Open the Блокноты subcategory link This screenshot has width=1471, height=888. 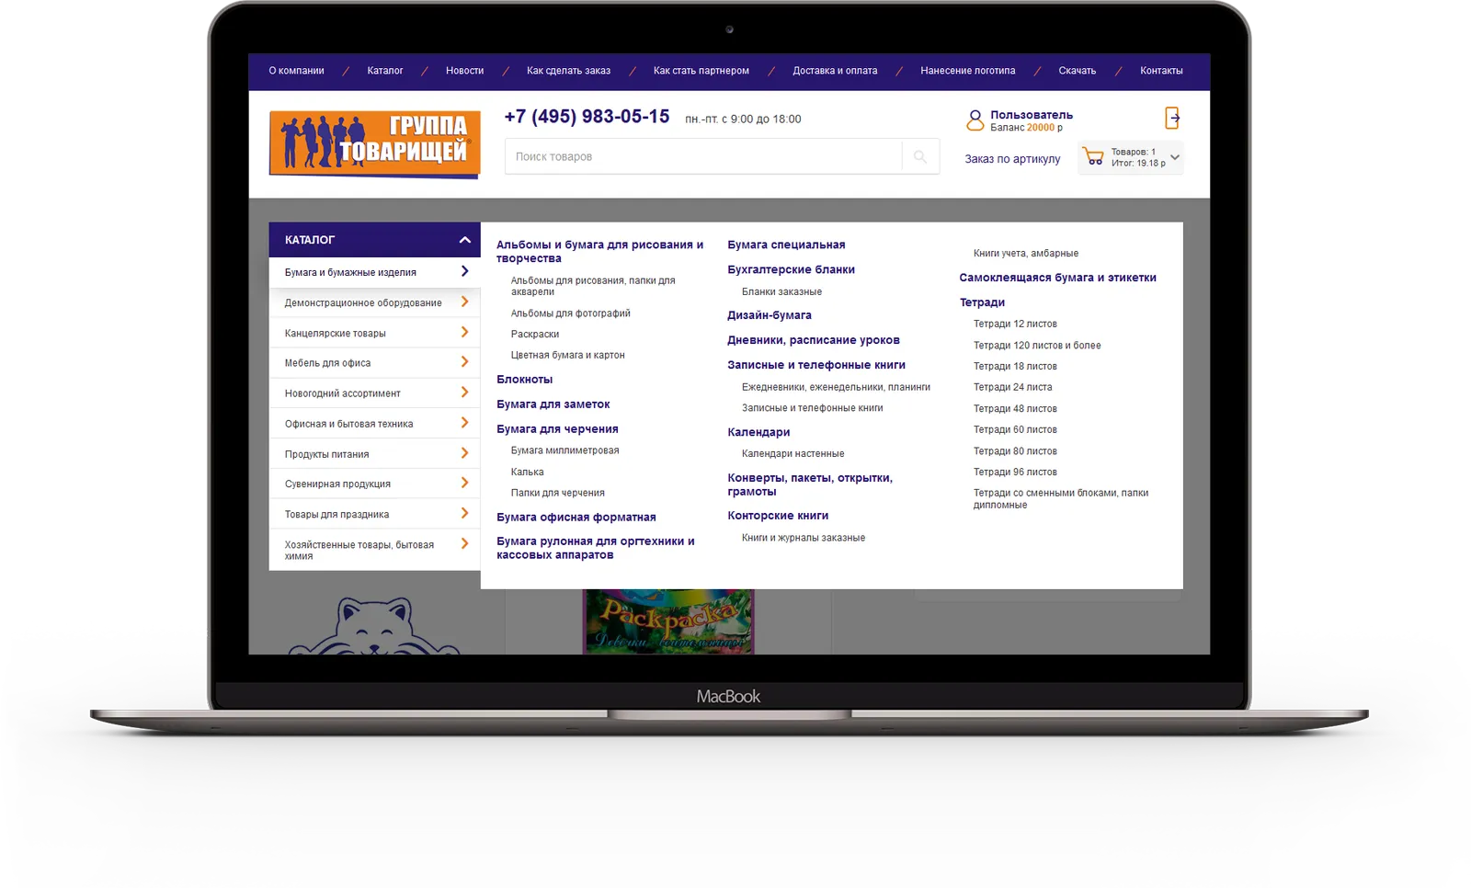pos(524,380)
